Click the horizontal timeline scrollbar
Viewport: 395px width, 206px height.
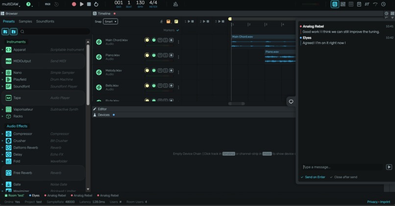[x=236, y=103]
